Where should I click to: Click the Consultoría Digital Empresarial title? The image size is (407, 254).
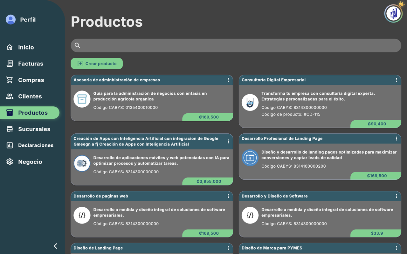(x=273, y=80)
